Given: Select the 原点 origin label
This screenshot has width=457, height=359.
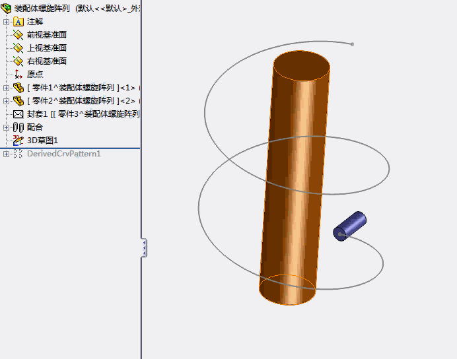Looking at the screenshot, I should 35,75.
